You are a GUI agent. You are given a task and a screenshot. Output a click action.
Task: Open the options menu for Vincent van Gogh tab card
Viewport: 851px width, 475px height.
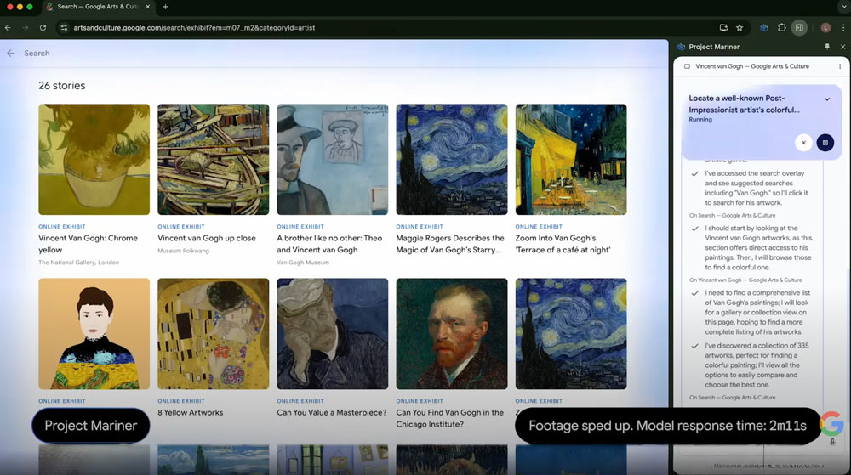tap(840, 66)
